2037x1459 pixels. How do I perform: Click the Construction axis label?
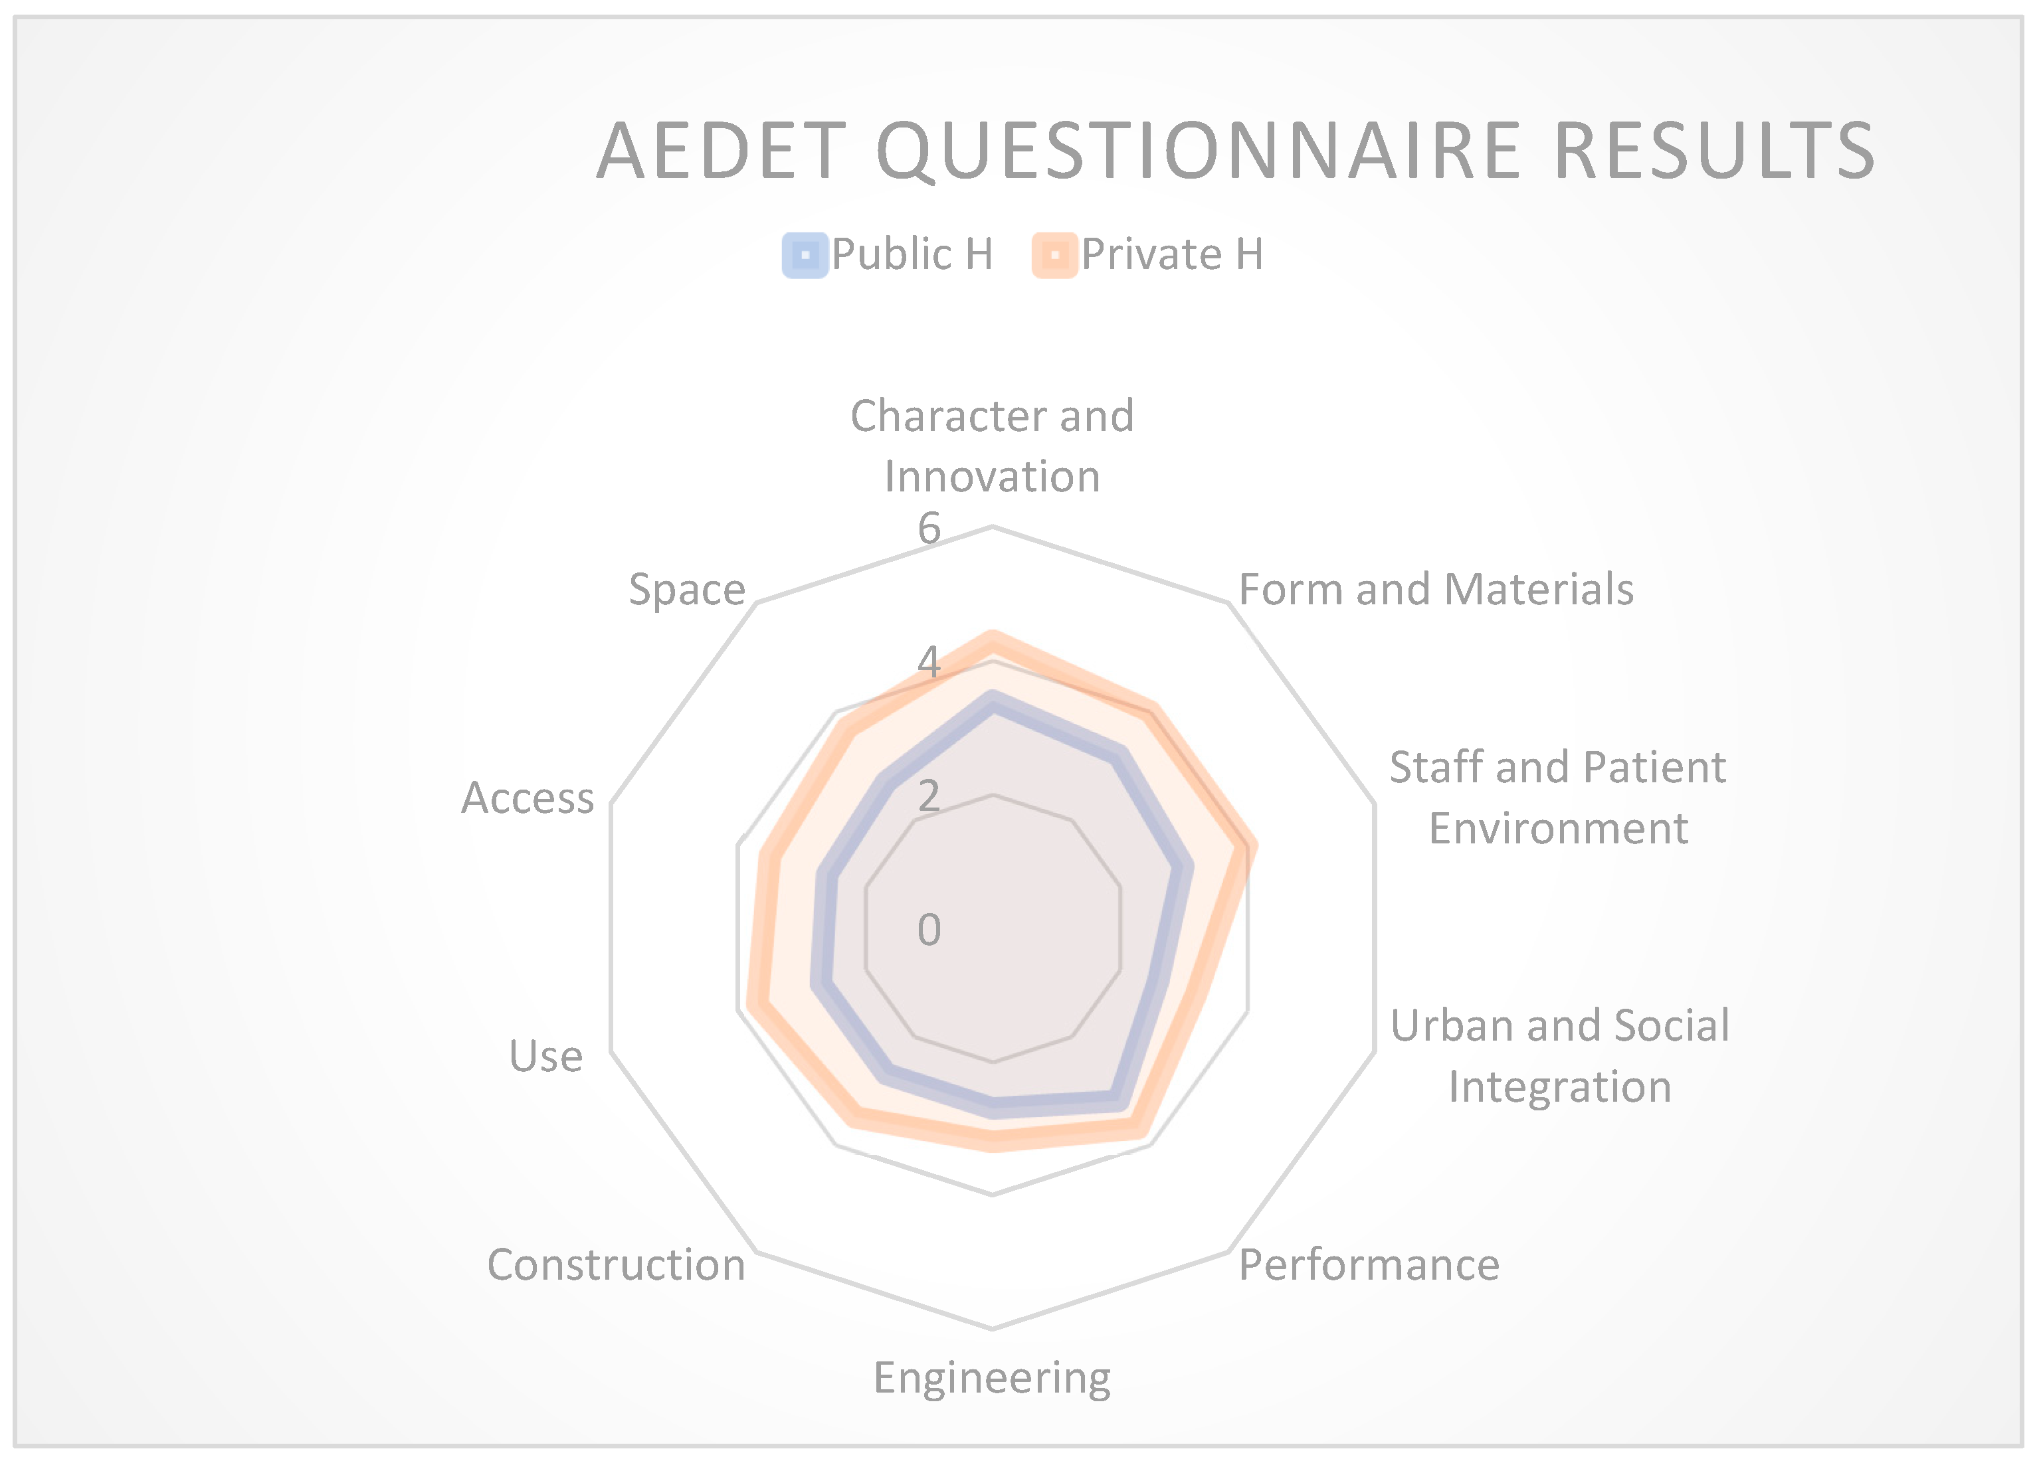coord(616,1265)
